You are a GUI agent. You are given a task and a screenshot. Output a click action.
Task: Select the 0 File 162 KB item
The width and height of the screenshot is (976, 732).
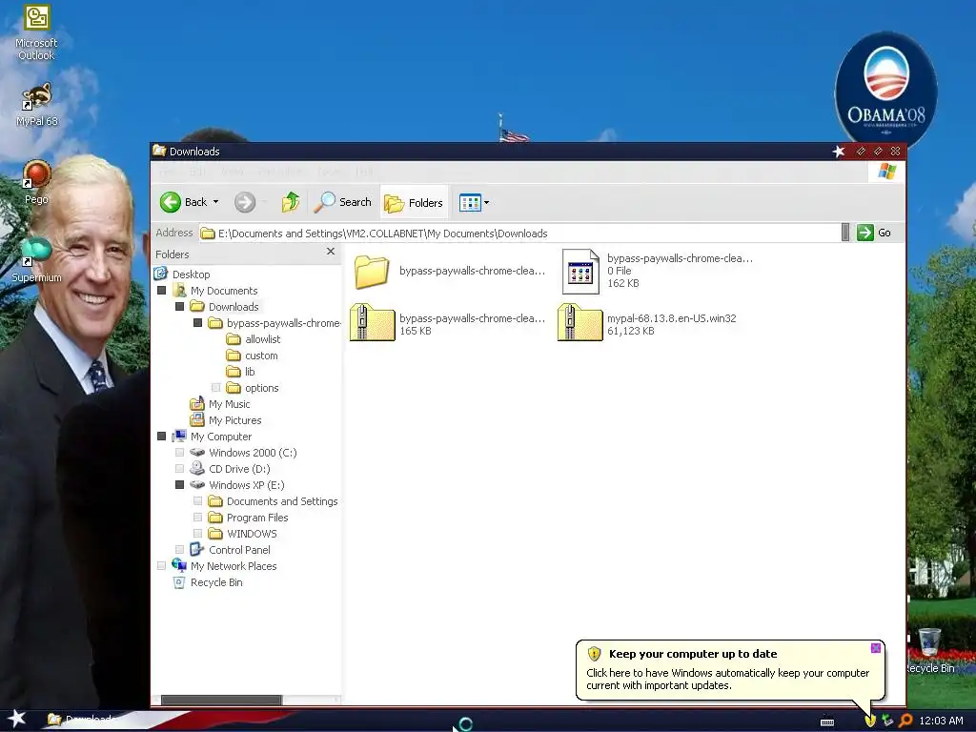pyautogui.click(x=658, y=271)
